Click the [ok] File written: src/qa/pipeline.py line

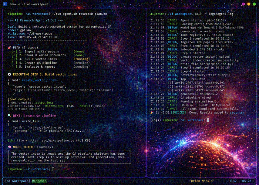pyautogui.click(x=49, y=140)
